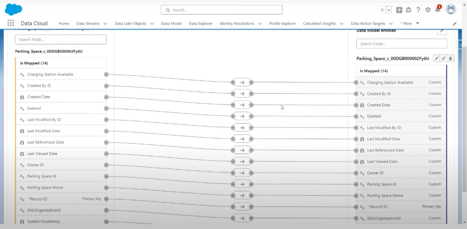
Task: Select the target field Parking Space Name
Action: (401, 195)
